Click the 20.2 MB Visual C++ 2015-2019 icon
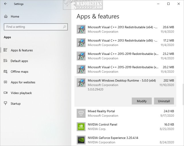Screen dimensions: 184x146 click(x=81, y=70)
